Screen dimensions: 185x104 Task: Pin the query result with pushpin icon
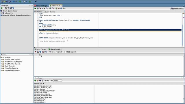coord(35,52)
